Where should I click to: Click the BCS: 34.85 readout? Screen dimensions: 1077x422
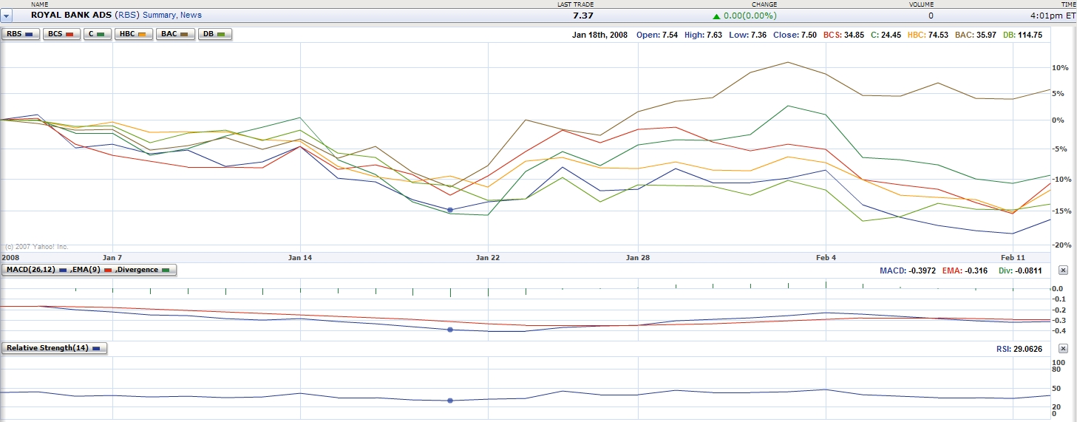tap(843, 35)
